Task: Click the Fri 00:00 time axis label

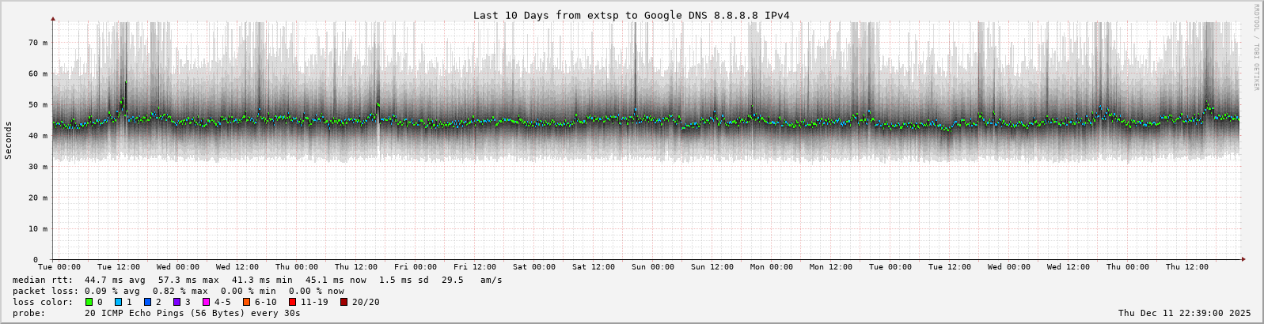Action: [416, 267]
